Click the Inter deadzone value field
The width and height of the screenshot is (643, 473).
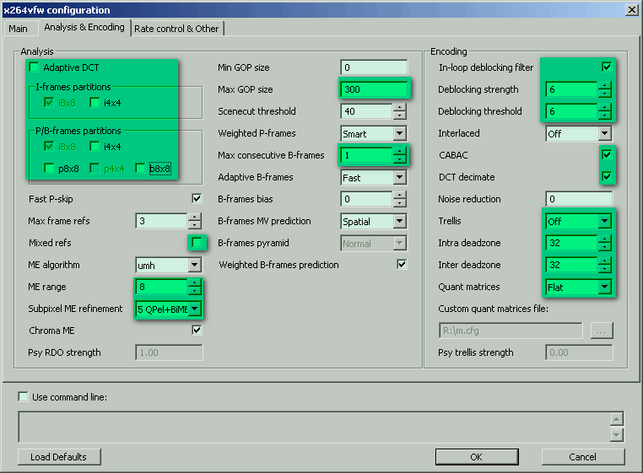tap(571, 265)
